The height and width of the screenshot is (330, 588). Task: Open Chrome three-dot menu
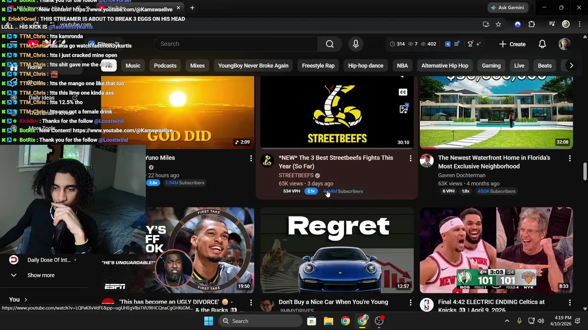tap(579, 24)
